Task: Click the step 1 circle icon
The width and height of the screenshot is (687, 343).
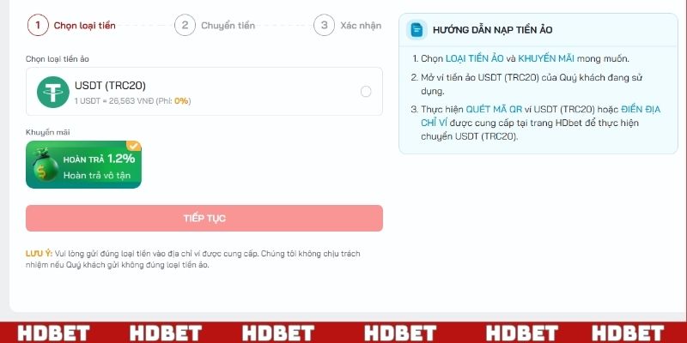Action: point(38,26)
